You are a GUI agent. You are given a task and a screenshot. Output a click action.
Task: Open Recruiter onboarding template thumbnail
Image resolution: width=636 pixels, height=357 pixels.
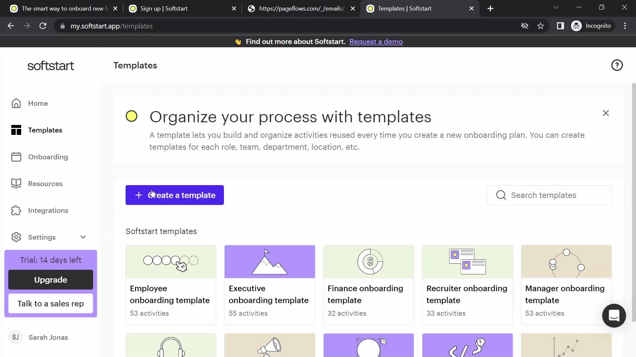tap(467, 261)
